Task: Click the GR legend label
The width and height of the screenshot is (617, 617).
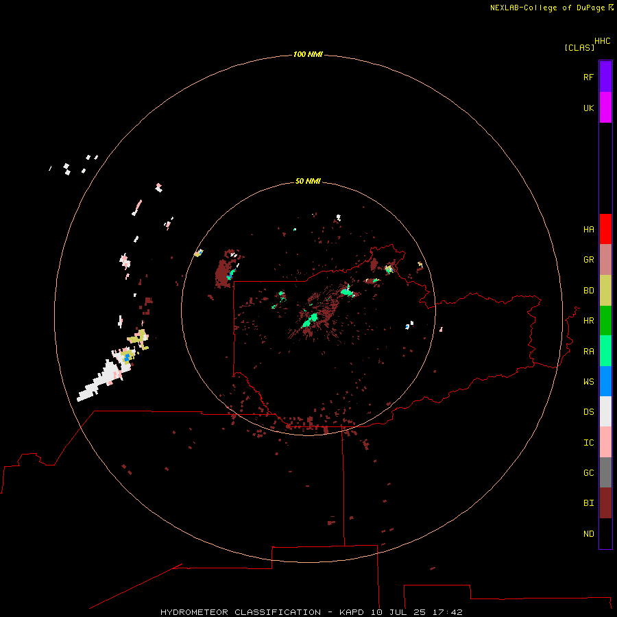Action: point(588,260)
